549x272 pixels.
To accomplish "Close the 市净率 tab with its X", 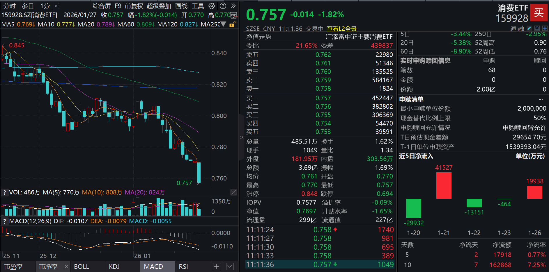I will pyautogui.click(x=66, y=266).
